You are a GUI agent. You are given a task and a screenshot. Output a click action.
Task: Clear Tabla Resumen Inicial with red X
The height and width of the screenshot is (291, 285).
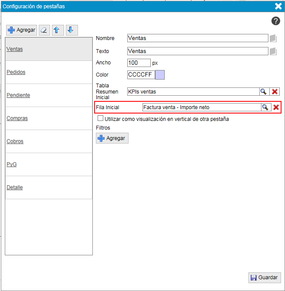click(275, 91)
